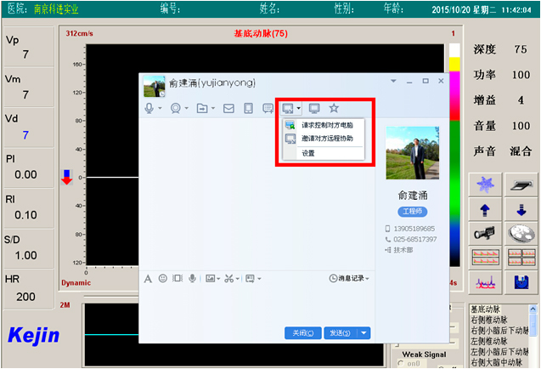This screenshot has width=541, height=369.
Task: Click the window shake icon
Action: 178,278
